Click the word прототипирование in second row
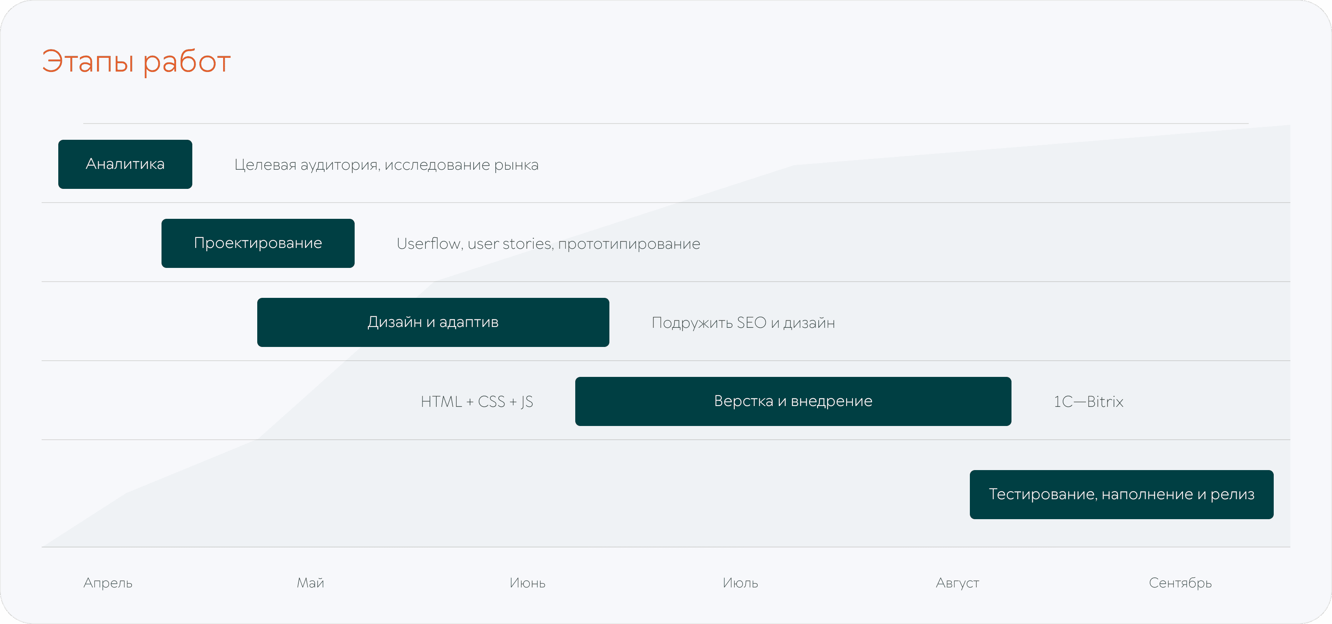The image size is (1332, 624). pyautogui.click(x=629, y=244)
